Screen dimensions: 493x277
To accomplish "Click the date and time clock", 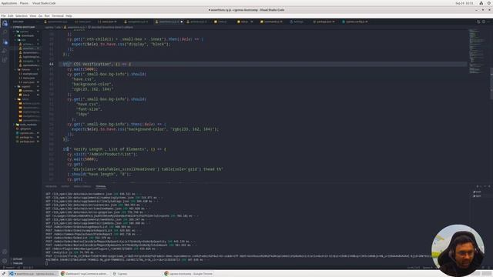I will pos(464,3).
